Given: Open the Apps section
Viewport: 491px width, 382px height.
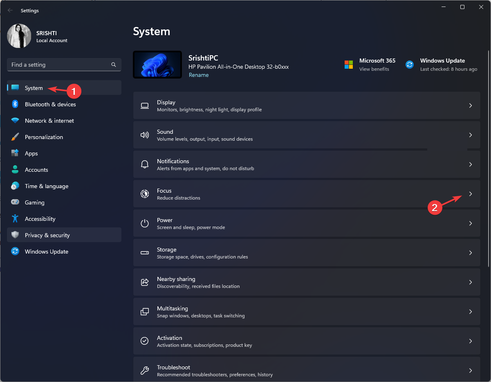Looking at the screenshot, I should [x=64, y=153].
